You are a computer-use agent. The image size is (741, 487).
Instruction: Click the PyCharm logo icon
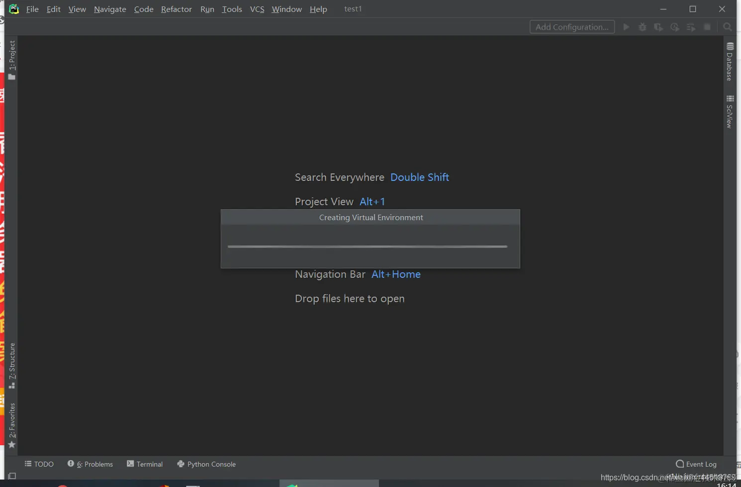pyautogui.click(x=14, y=9)
